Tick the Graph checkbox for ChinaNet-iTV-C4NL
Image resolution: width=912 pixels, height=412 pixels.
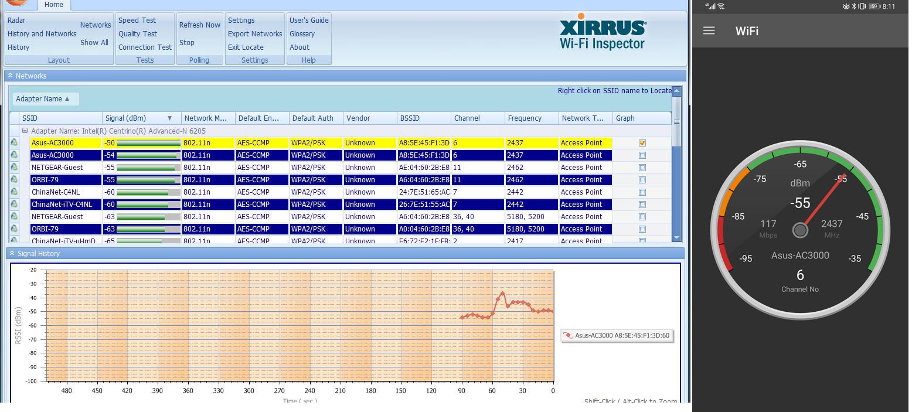[x=642, y=205]
